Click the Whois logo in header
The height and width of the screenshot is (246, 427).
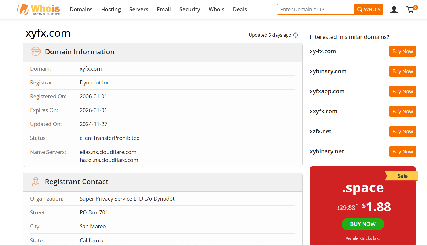coord(39,10)
